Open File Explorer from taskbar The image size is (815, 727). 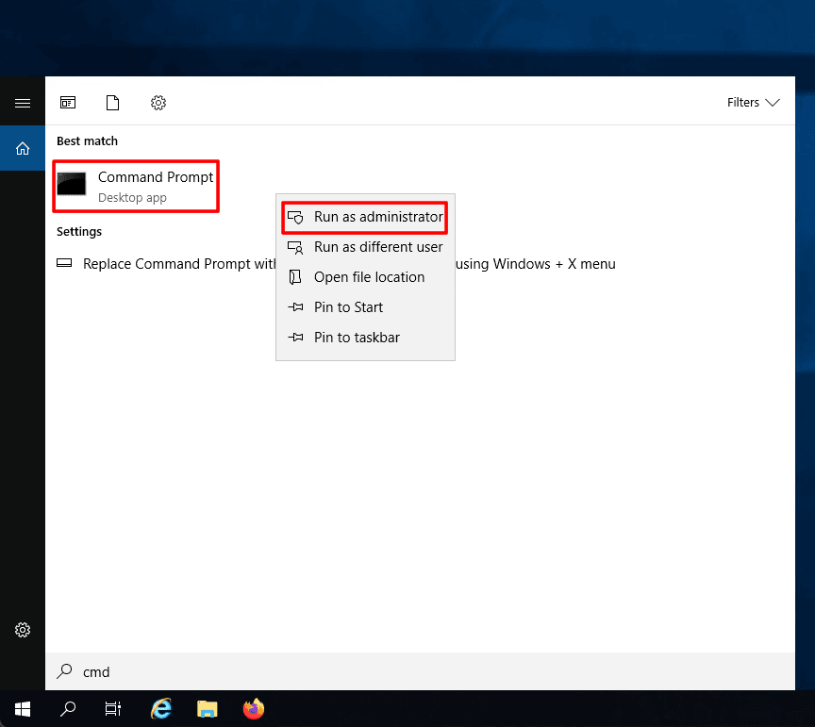[x=208, y=708]
